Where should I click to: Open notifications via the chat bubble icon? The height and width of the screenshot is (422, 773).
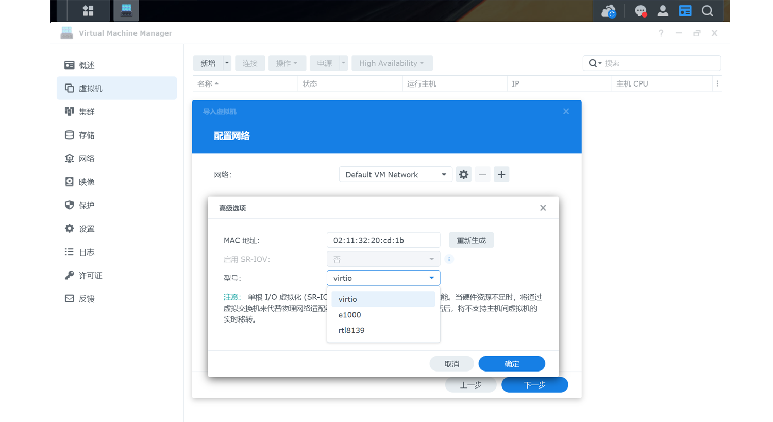pyautogui.click(x=640, y=10)
